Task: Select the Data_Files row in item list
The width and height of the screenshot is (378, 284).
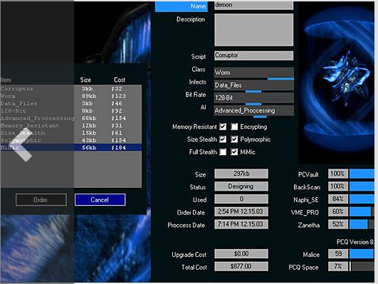Action: pos(71,103)
